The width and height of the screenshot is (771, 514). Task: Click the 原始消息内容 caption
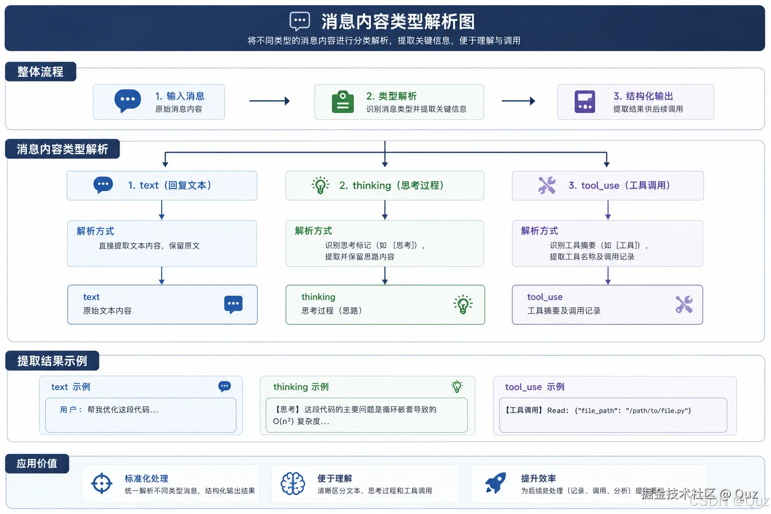[178, 109]
